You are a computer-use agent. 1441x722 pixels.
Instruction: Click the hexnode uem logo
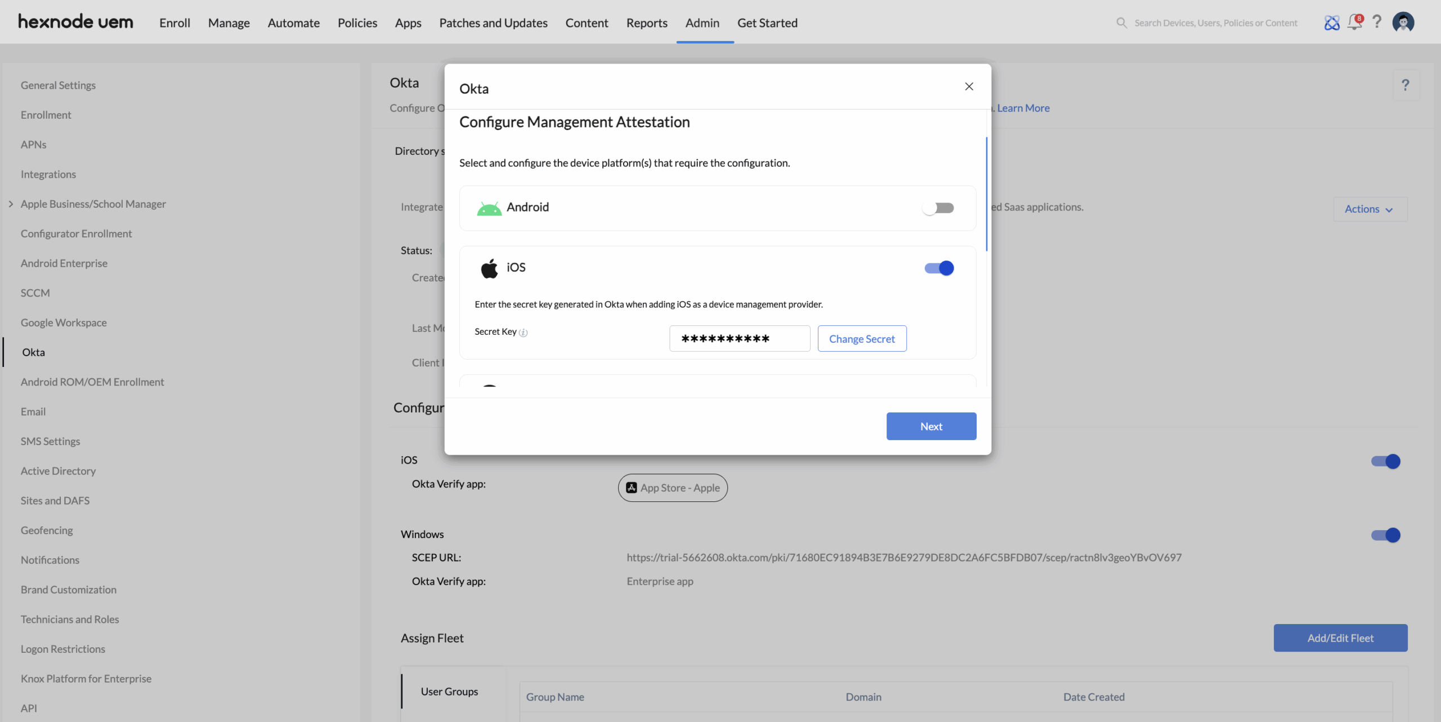(x=75, y=22)
